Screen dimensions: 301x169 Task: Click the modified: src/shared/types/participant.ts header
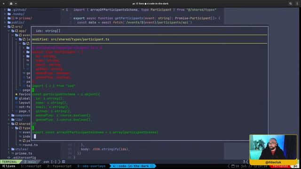click(x=71, y=39)
